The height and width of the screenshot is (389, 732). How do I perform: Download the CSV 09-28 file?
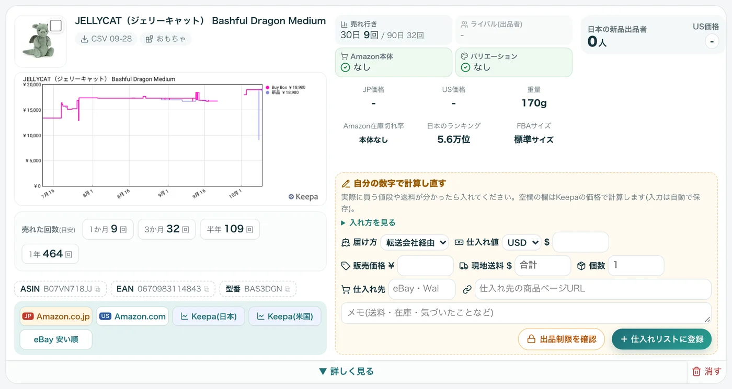coord(106,39)
